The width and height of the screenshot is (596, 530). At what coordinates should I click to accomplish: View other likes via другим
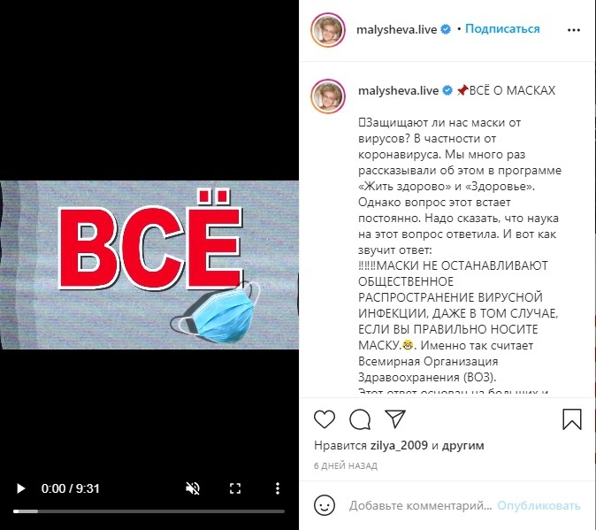(463, 445)
